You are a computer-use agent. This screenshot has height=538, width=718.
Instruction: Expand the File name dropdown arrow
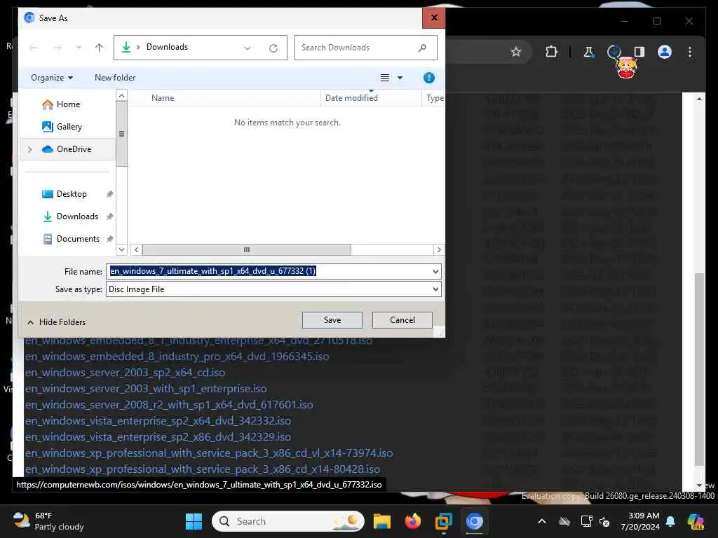[435, 271]
